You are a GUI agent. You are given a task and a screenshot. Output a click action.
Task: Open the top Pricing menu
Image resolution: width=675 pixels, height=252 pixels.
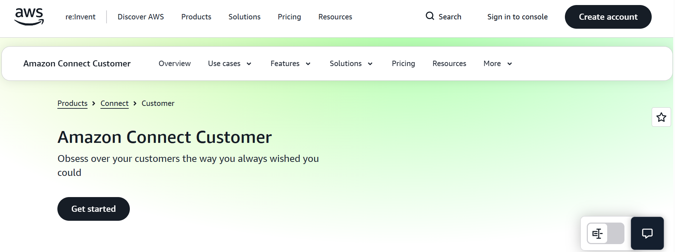[289, 17]
